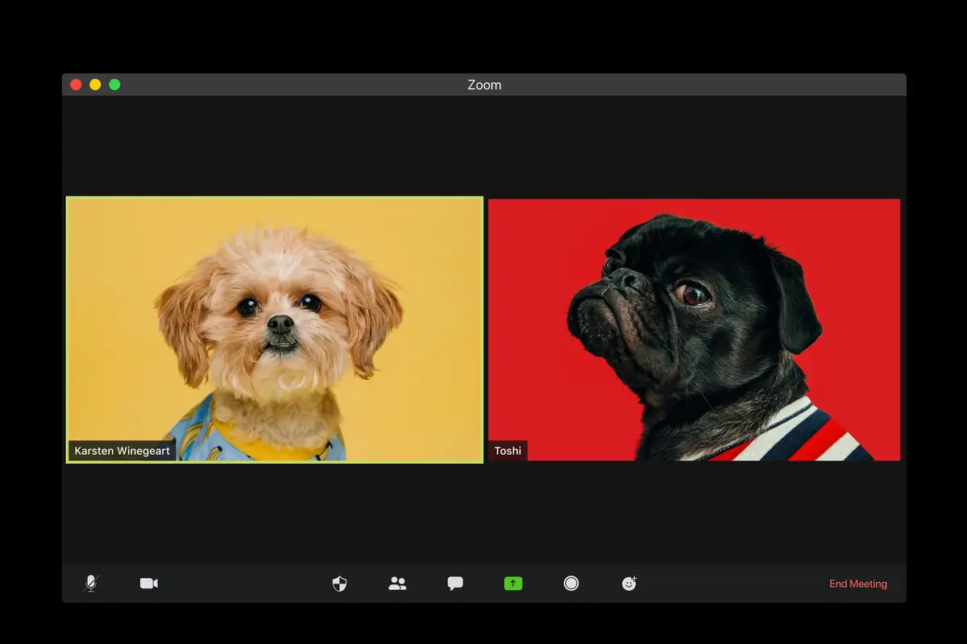Enter full screen with the green button
Image resolution: width=967 pixels, height=644 pixels.
coord(114,85)
